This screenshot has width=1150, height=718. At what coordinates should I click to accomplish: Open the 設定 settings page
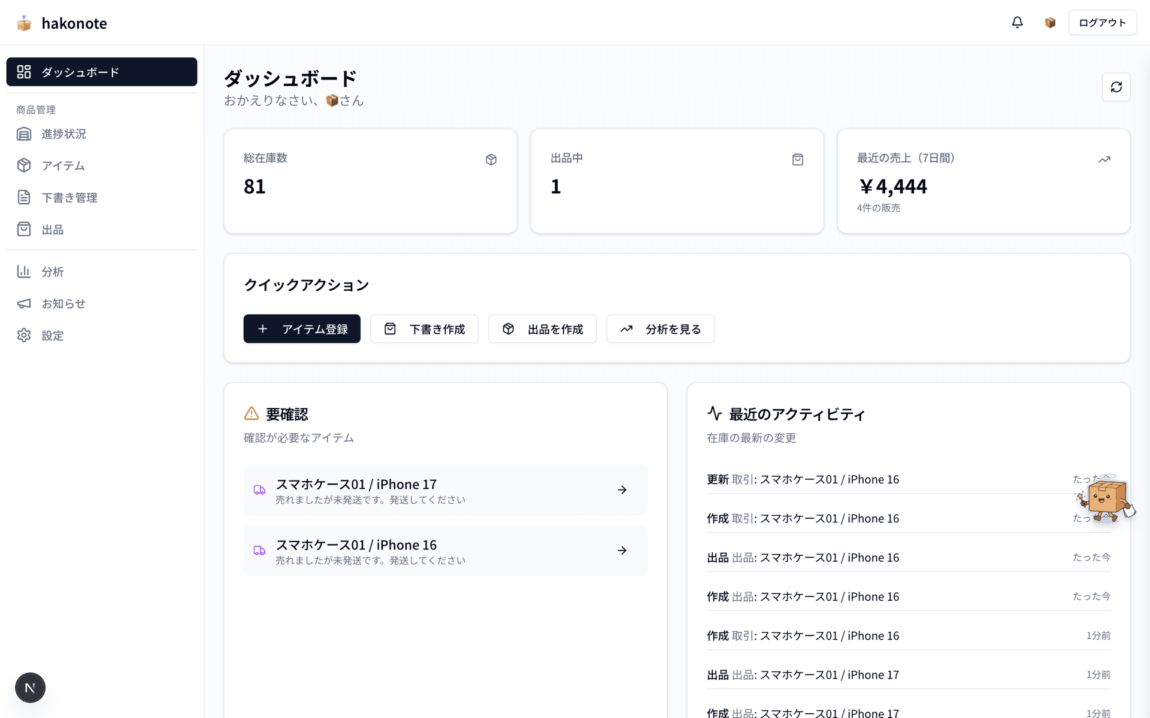[53, 336]
